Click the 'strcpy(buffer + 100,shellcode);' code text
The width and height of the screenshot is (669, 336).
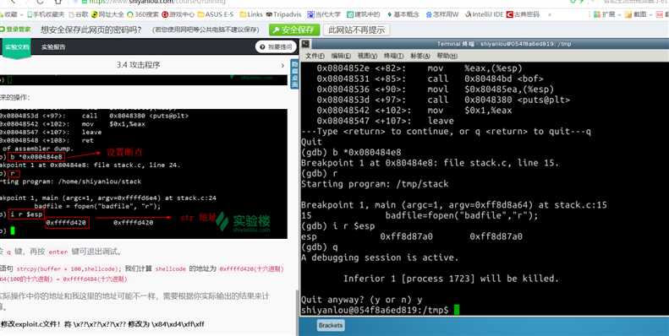click(x=69, y=269)
